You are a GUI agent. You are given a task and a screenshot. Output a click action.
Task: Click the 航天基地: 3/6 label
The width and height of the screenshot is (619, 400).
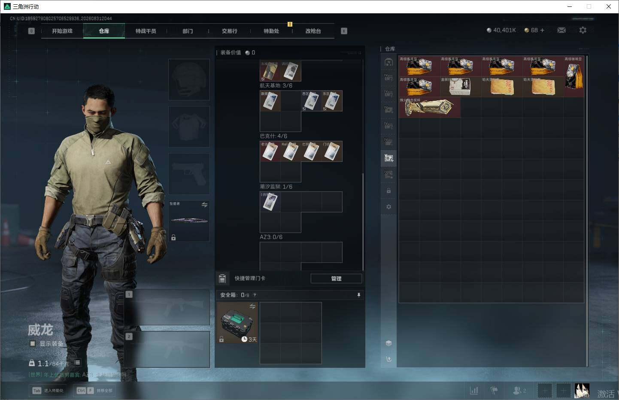(x=276, y=86)
